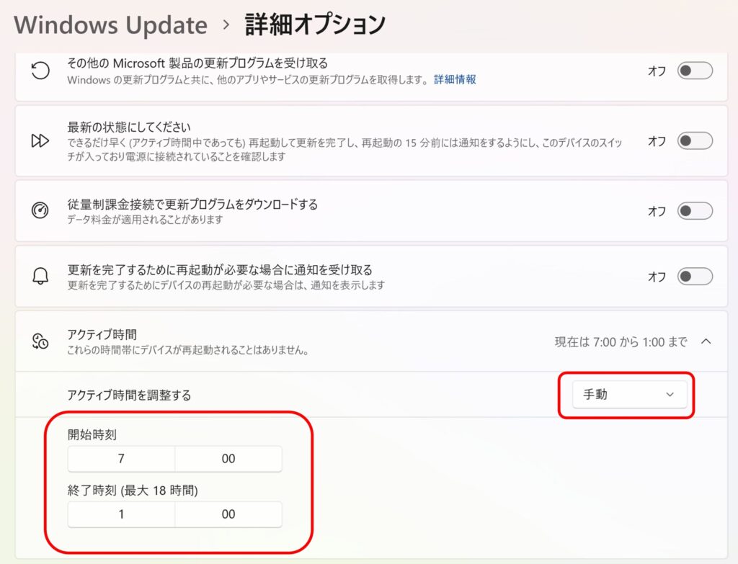Screen dimensions: 738x564
Task: Click the bell icon for restart notifications
Action: (40, 276)
